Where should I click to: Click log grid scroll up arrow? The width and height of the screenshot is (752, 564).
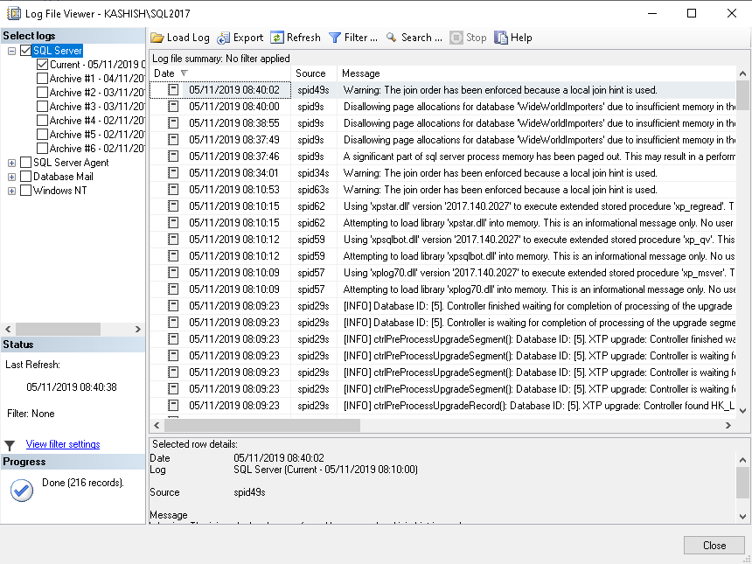743,73
